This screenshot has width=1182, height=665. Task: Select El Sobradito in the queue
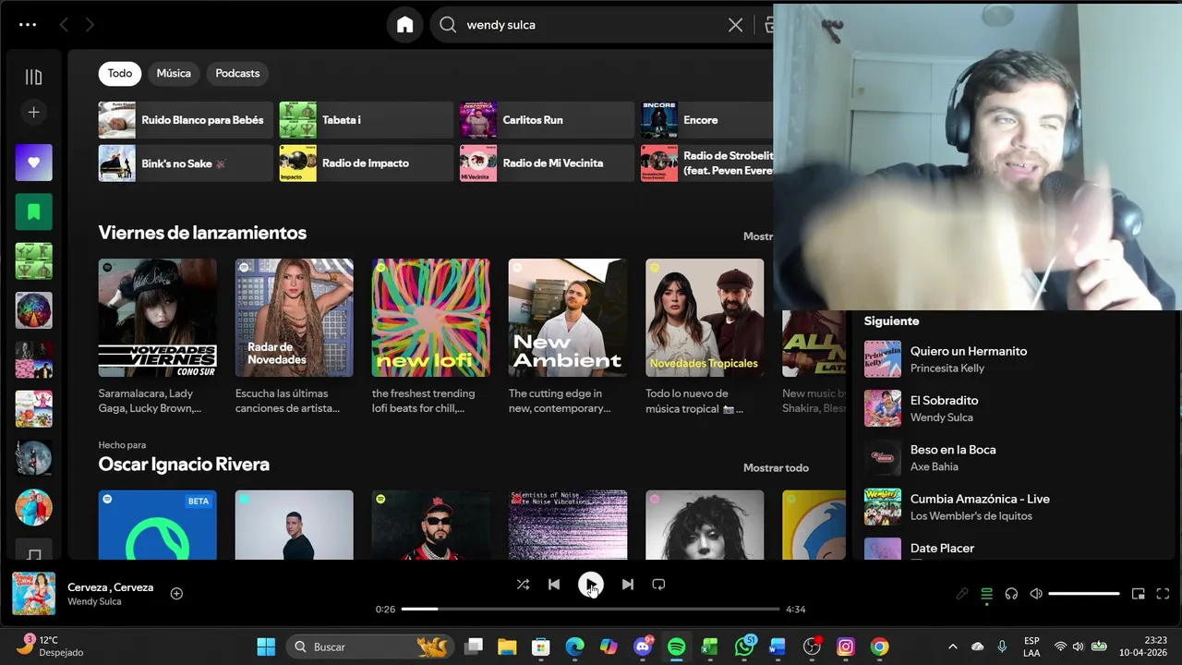(x=944, y=400)
